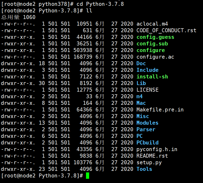Click the file size 43356
The image size is (203, 183).
[x=84, y=149]
